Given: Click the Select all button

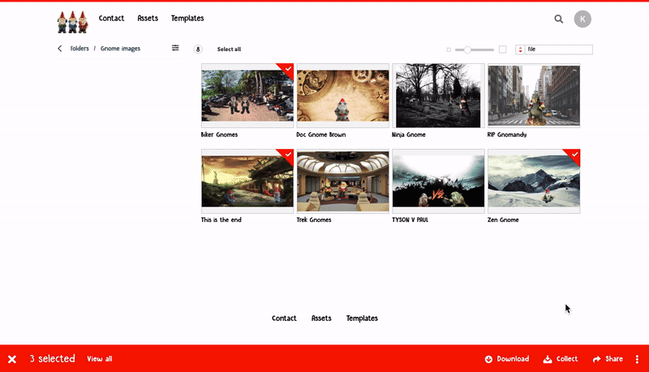Looking at the screenshot, I should coord(229,49).
